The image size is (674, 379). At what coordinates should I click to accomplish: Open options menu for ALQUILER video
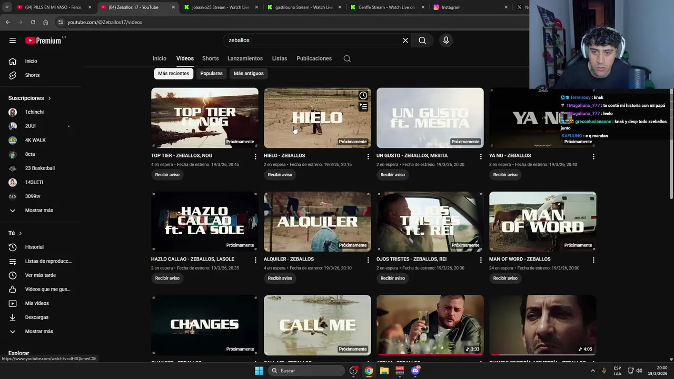click(x=368, y=260)
